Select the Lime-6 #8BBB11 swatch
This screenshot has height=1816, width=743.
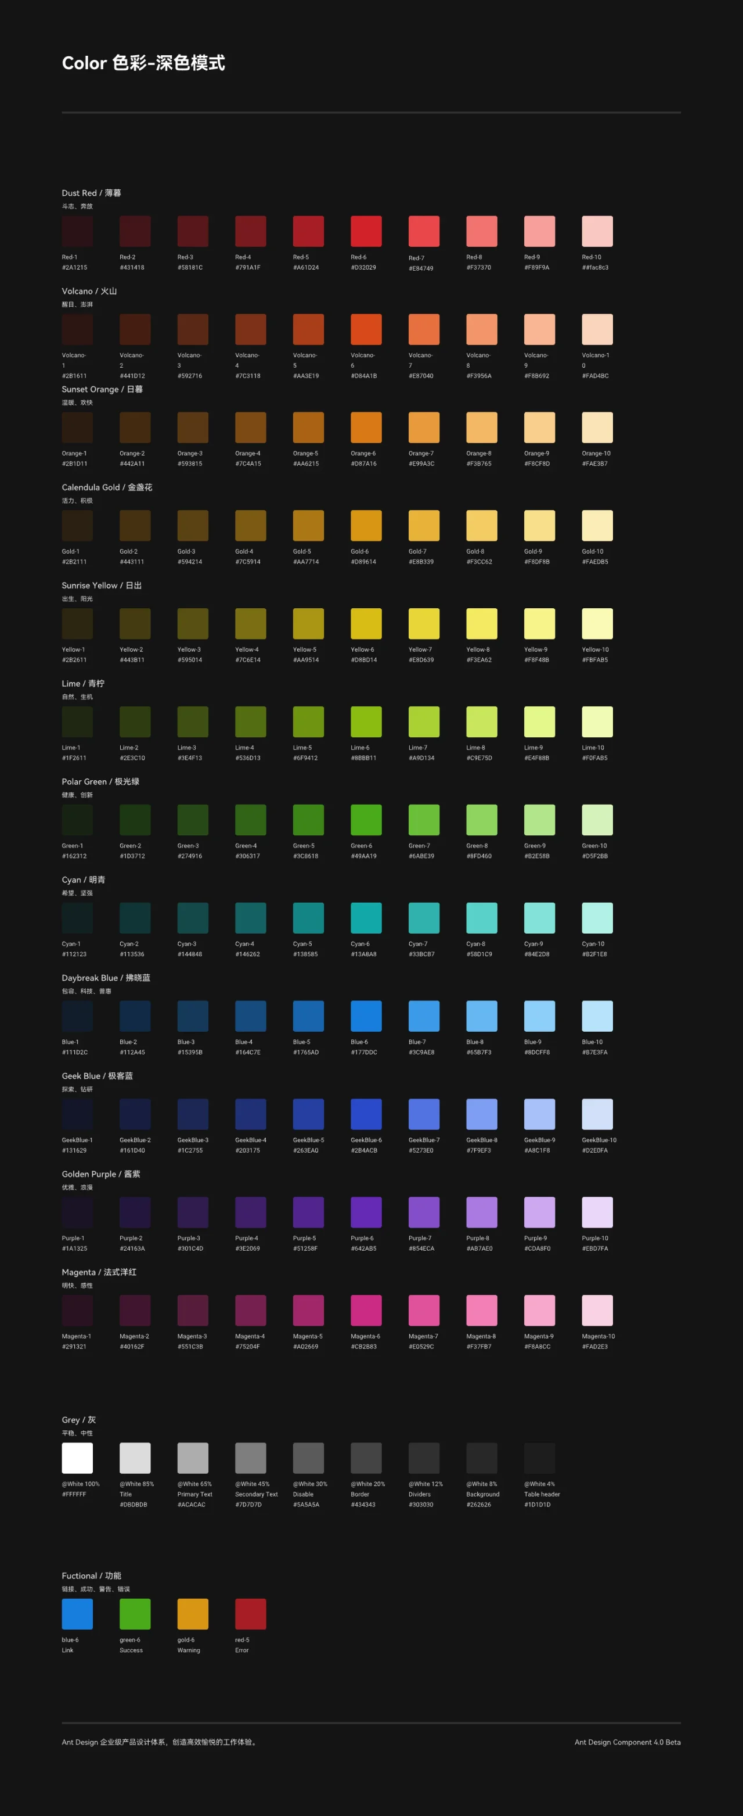366,721
